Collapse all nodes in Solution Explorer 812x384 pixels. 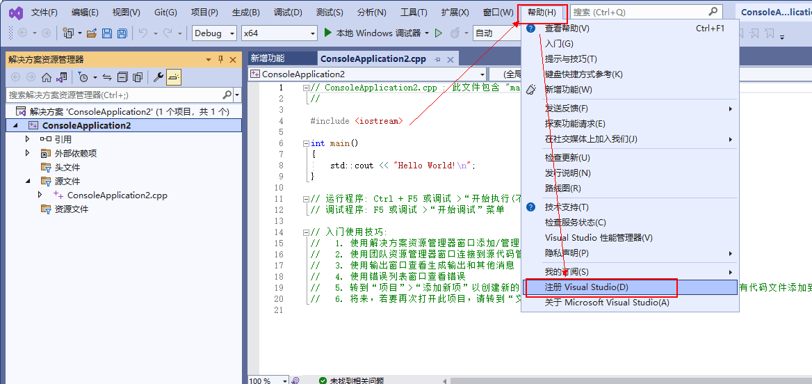(122, 78)
